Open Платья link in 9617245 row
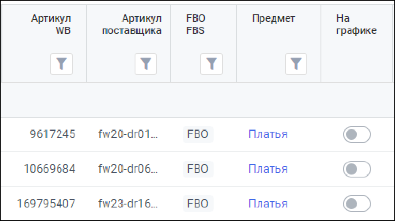This screenshot has width=395, height=221. (x=268, y=134)
